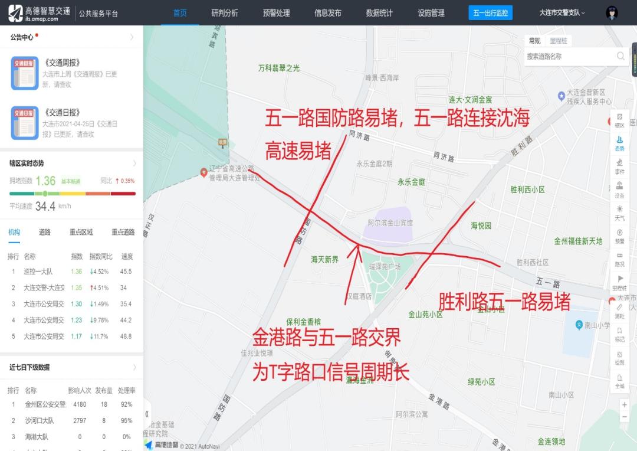Select the 重点区域 tab

point(81,232)
